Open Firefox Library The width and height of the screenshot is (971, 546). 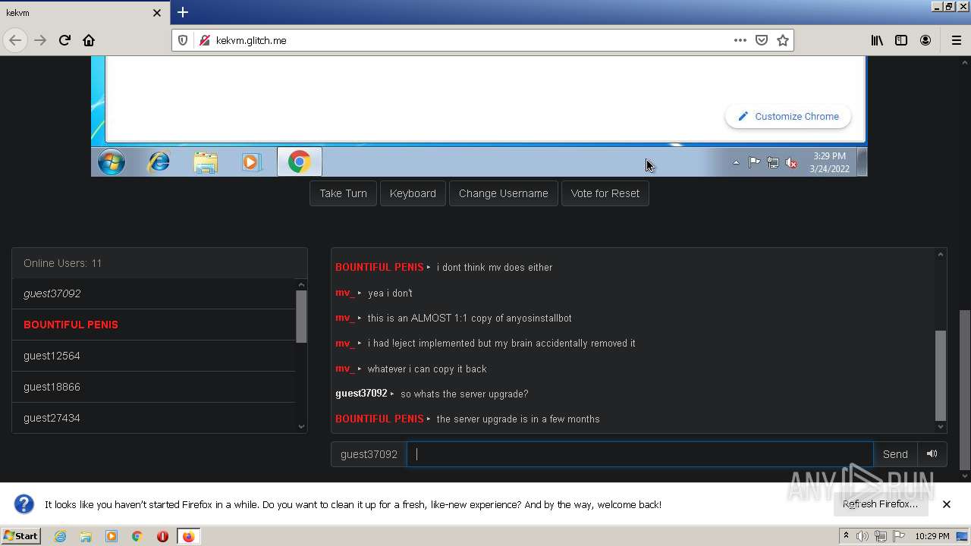pos(877,40)
